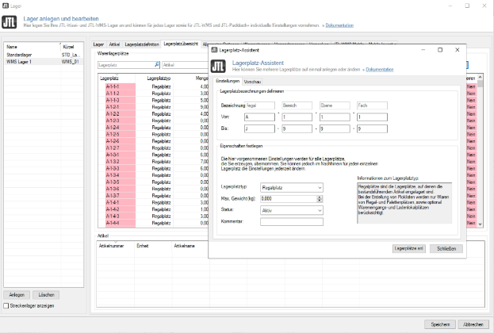Click the Löschen button below the warehouse list
Screen dimensions: 494x333
click(46, 295)
